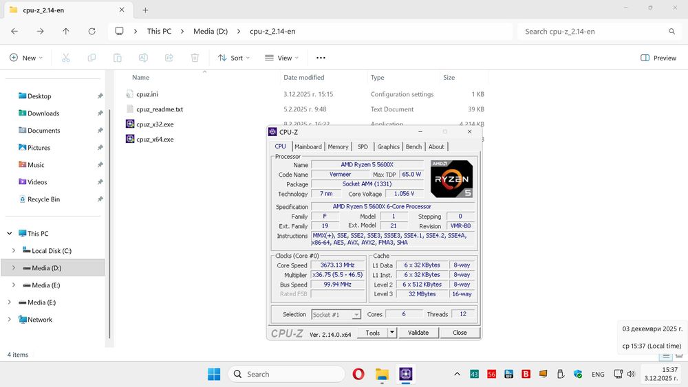The height and width of the screenshot is (387, 688).
Task: Expand Local Disk (C:) tree node
Action: pos(14,251)
